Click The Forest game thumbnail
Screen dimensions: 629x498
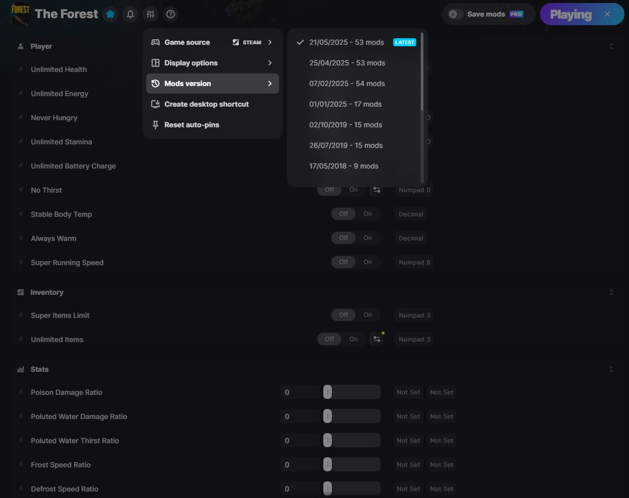tap(21, 14)
